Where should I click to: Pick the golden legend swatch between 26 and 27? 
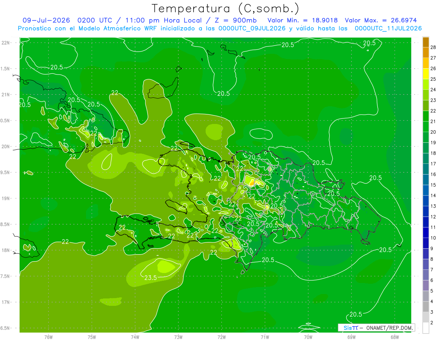426,63
